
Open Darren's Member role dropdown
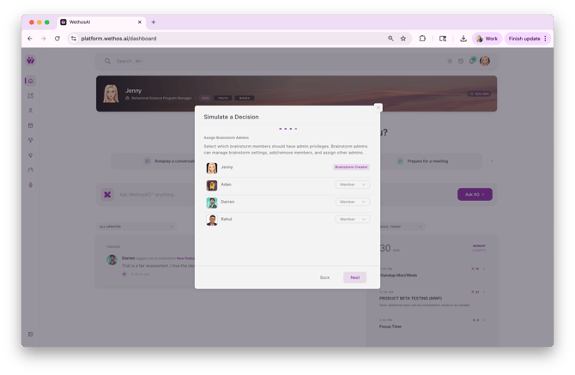click(352, 202)
